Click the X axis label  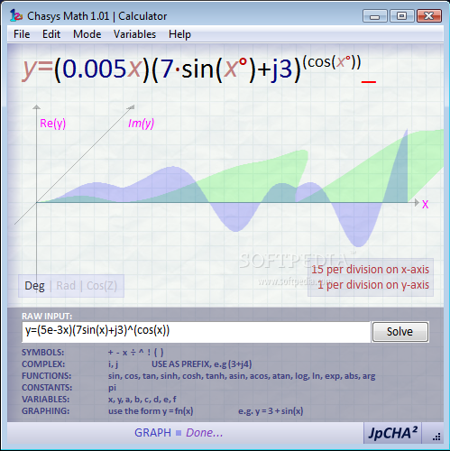425,204
